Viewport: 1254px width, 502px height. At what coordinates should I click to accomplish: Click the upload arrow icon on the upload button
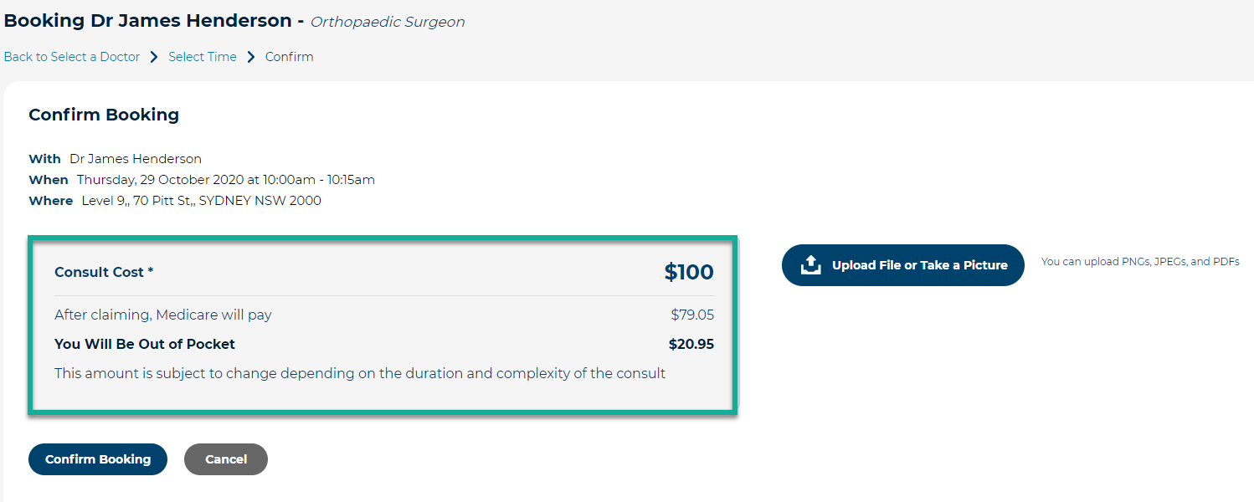click(x=810, y=264)
